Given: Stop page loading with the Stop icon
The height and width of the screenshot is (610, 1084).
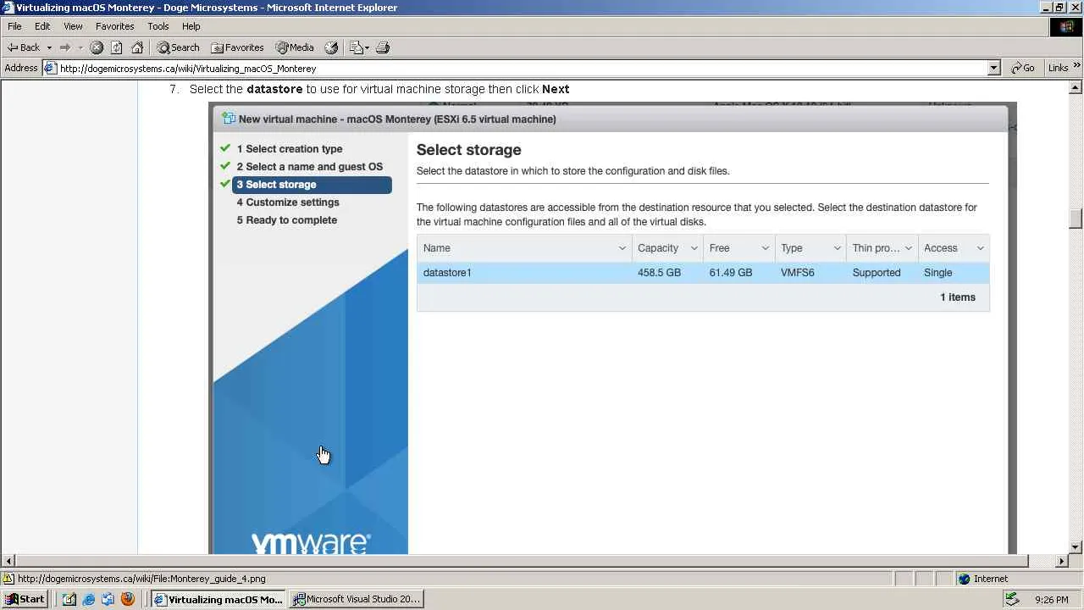Looking at the screenshot, I should pyautogui.click(x=97, y=47).
